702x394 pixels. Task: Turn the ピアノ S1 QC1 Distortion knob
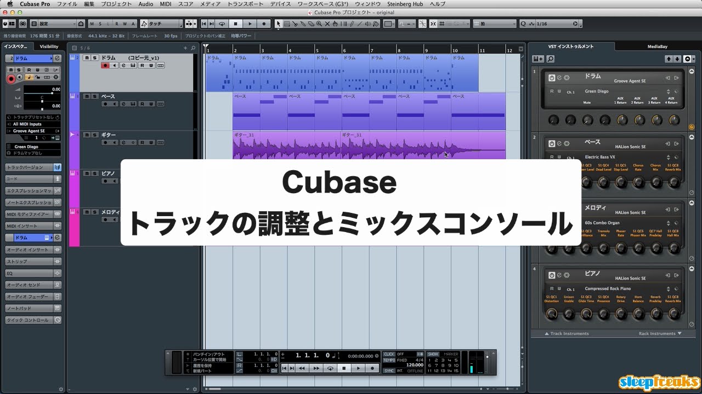click(552, 314)
